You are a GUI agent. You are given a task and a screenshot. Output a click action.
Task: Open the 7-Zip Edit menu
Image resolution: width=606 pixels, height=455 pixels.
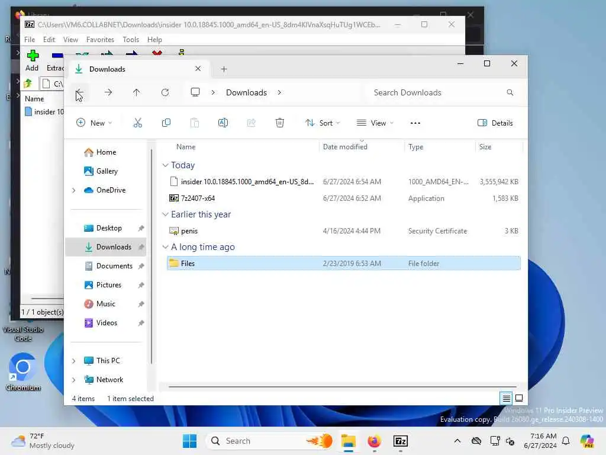point(49,40)
